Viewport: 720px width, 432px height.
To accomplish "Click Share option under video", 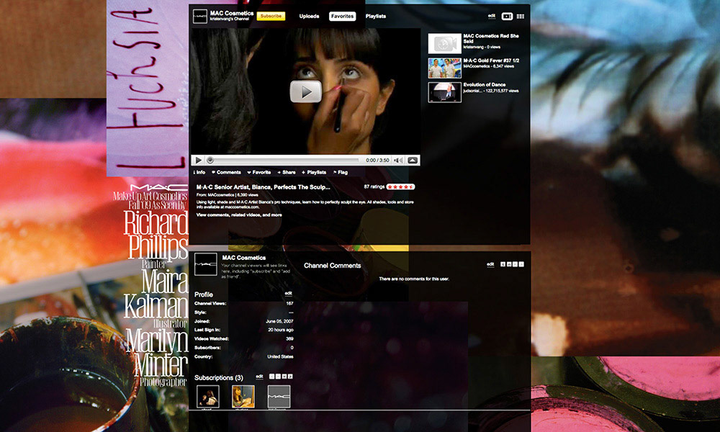I will point(287,173).
